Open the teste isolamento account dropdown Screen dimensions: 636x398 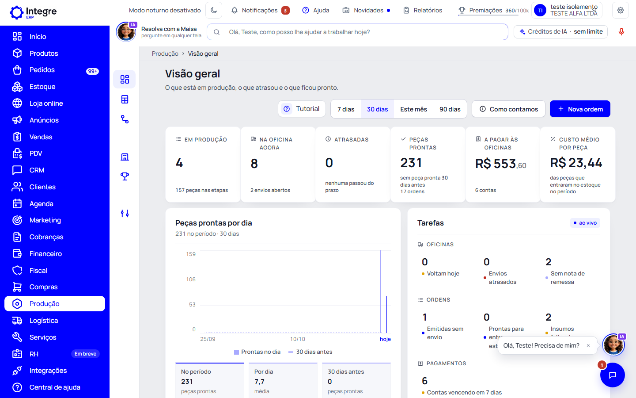(x=567, y=10)
